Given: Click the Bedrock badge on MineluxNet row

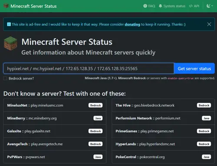Looking at the screenshot, I should point(95,105).
